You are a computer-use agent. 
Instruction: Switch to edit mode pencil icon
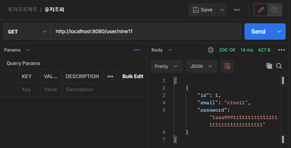coord(261,10)
